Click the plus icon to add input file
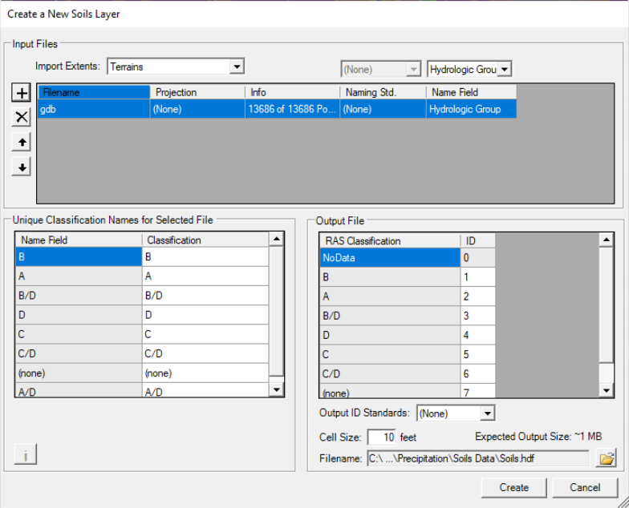Screen dimensions: 629x508 coord(22,93)
